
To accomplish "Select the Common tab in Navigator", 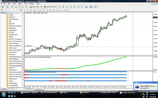I will tap(5, 89).
